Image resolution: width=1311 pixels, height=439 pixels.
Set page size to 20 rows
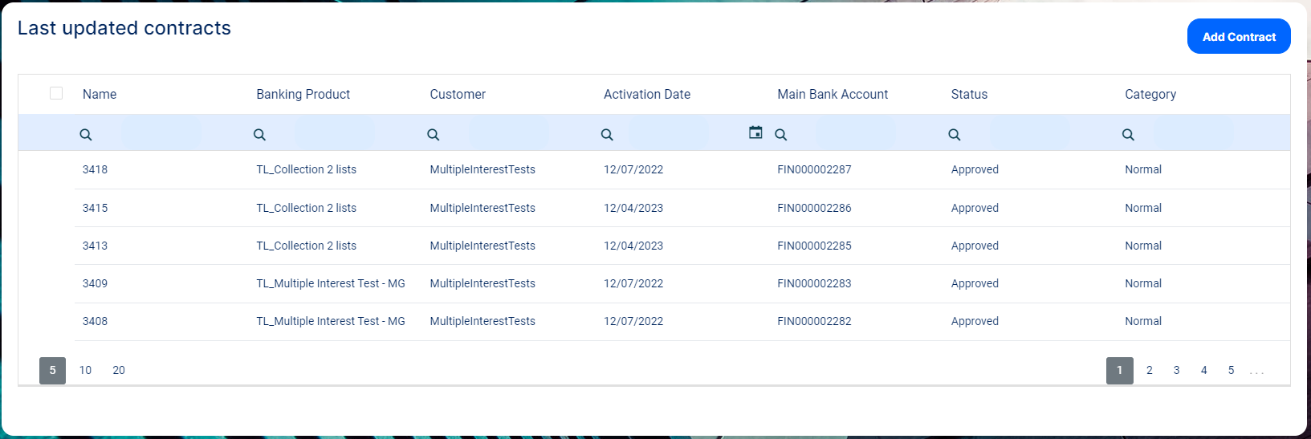pyautogui.click(x=119, y=370)
